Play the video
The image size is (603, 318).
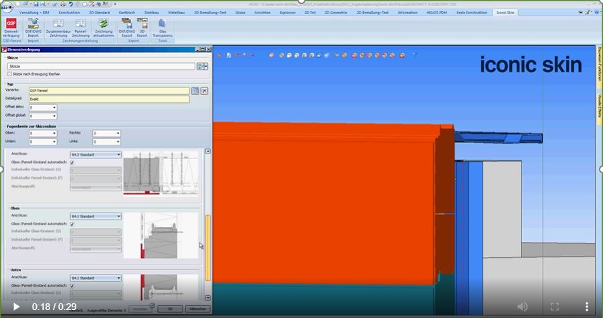[x=16, y=307]
